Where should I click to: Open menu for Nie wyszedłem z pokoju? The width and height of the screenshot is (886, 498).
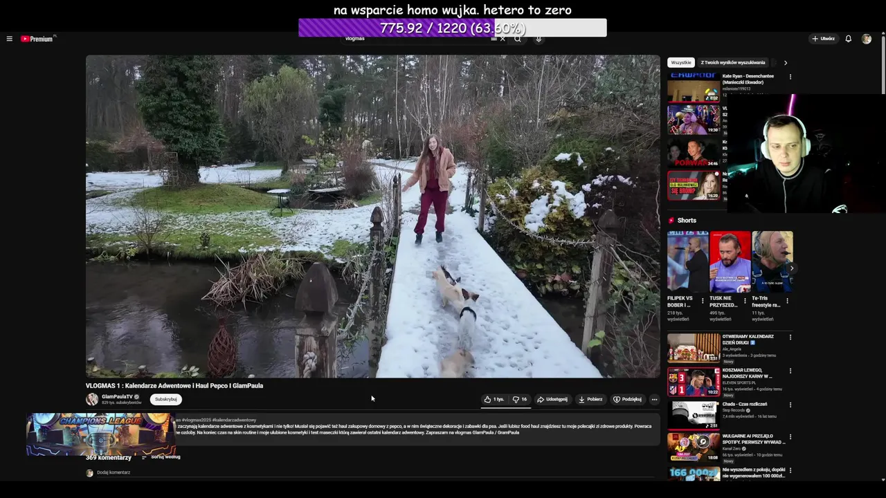click(x=790, y=471)
